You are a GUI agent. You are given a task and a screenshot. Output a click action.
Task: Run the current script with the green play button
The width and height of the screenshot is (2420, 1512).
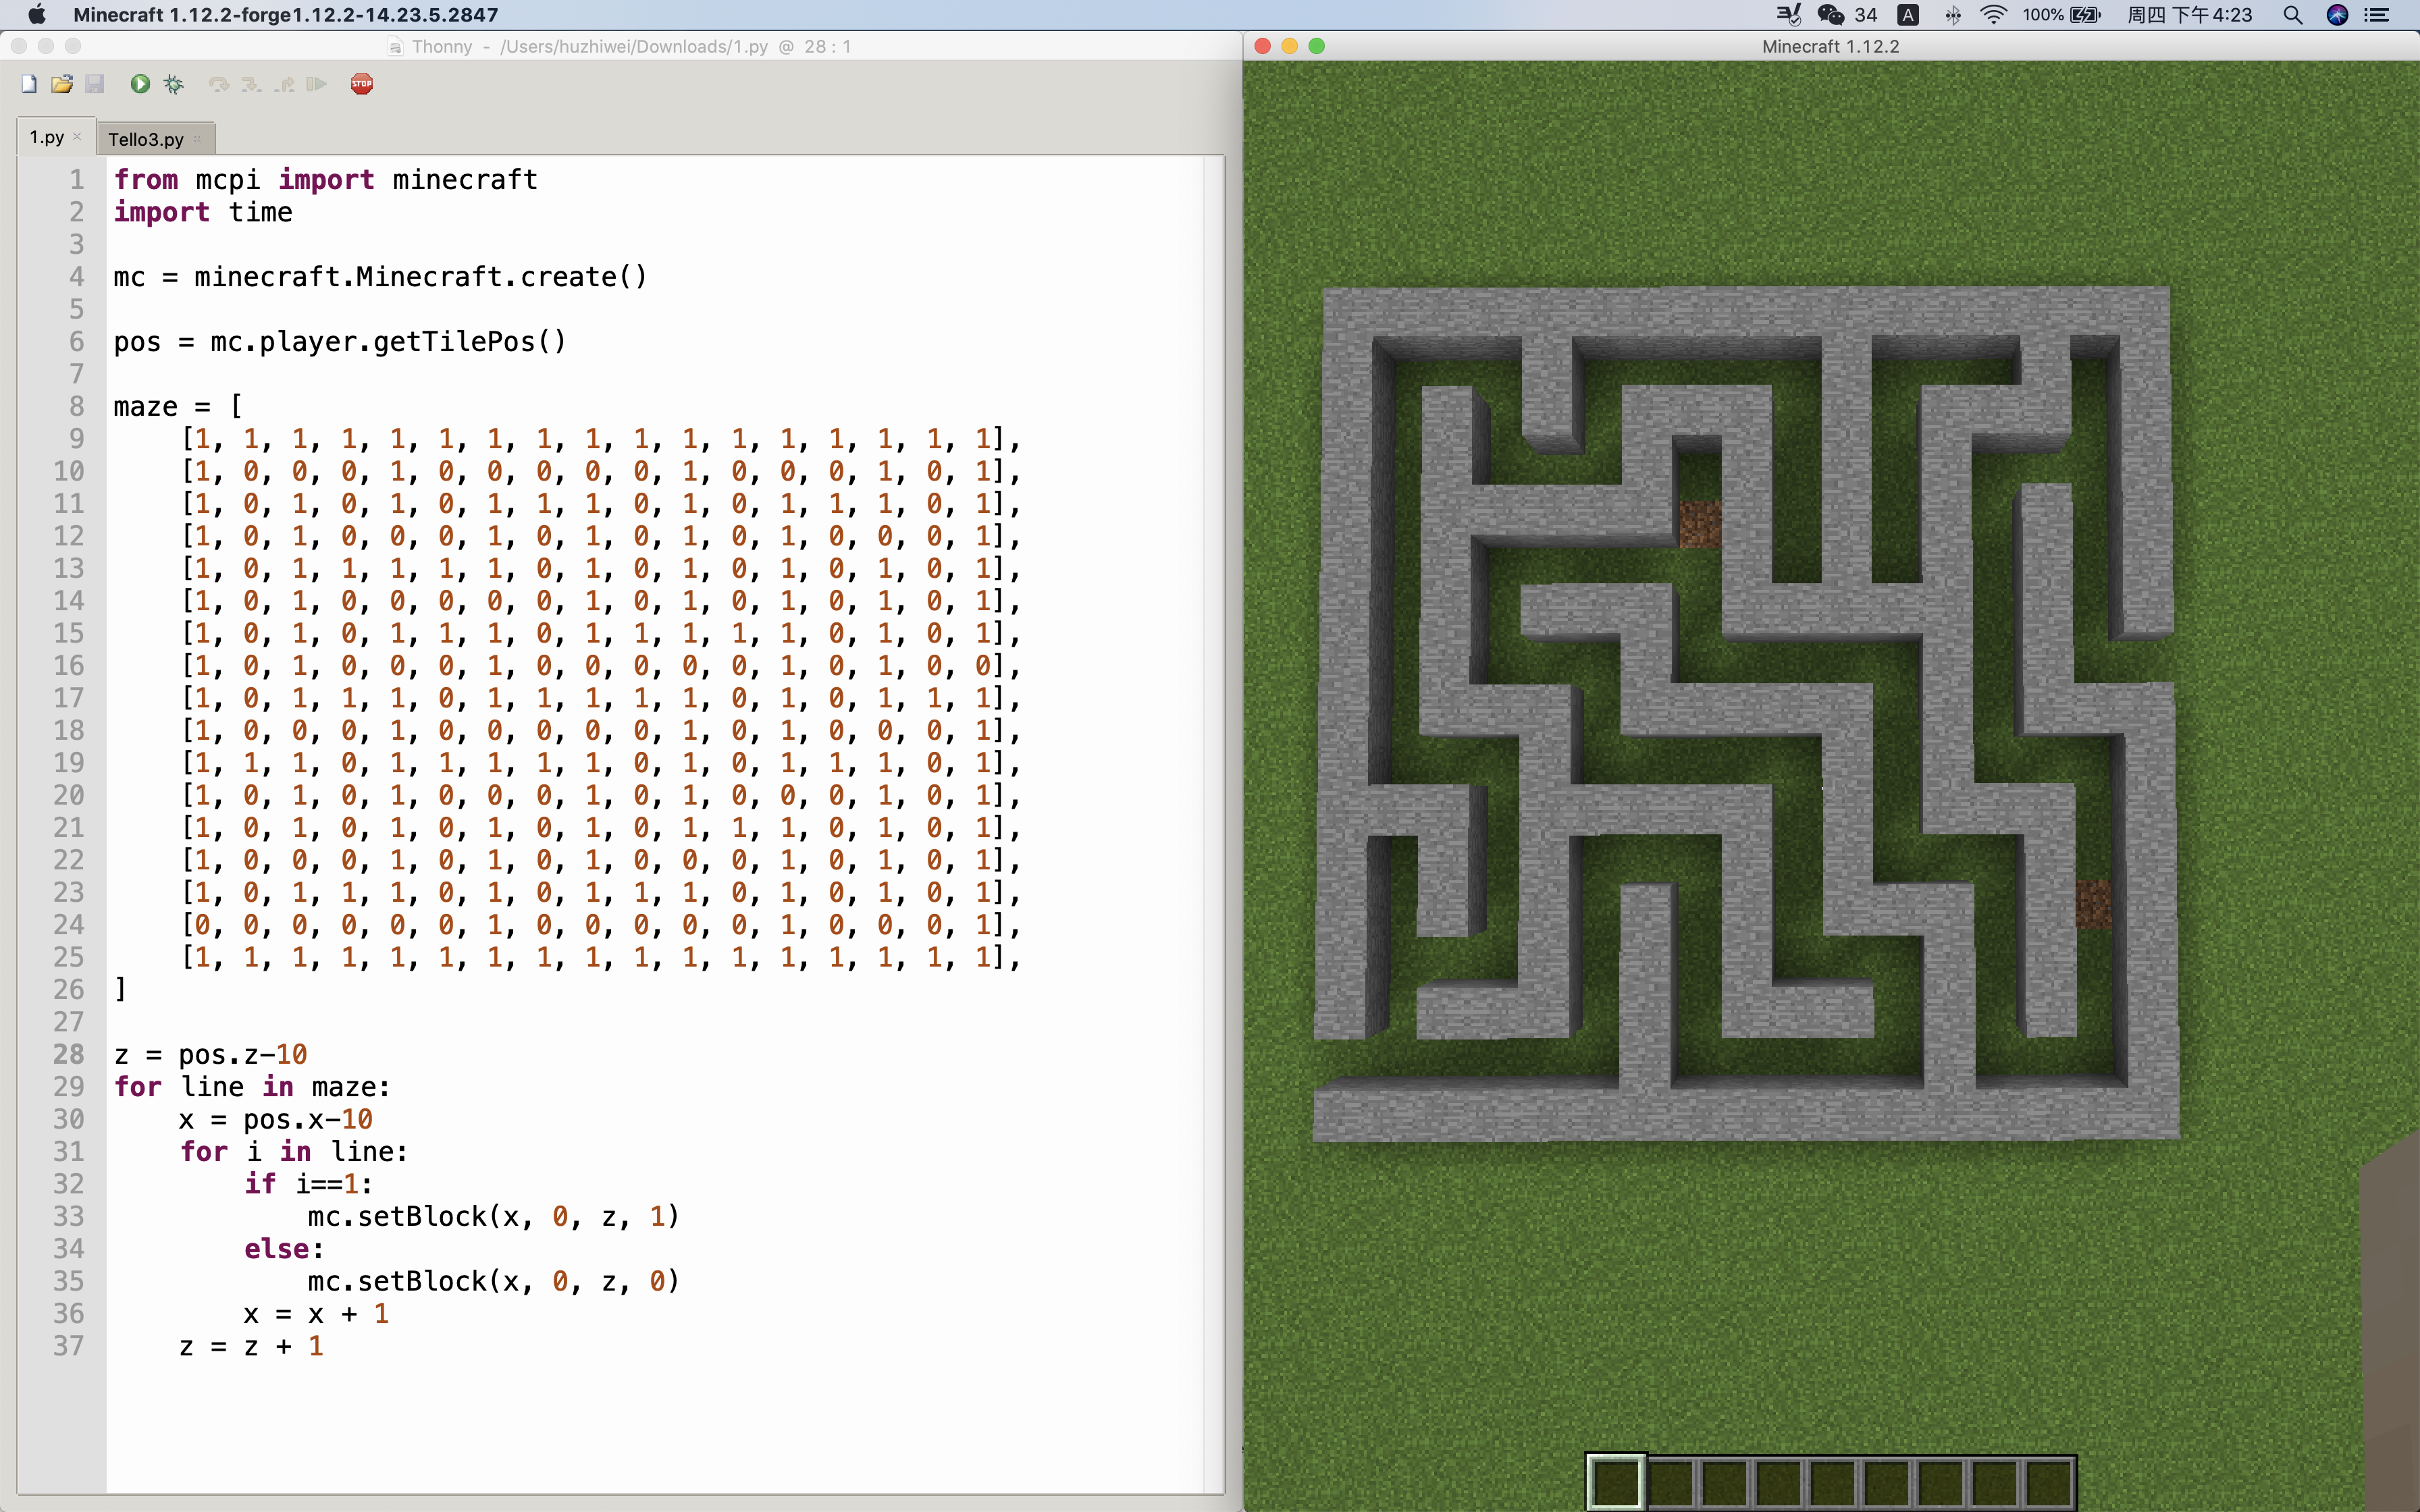[140, 84]
